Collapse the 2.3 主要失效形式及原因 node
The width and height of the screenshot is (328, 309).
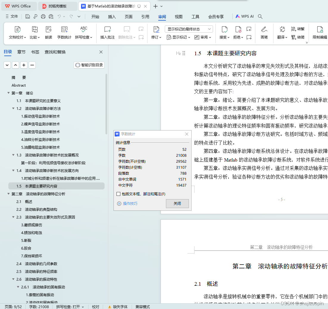coord(13,217)
